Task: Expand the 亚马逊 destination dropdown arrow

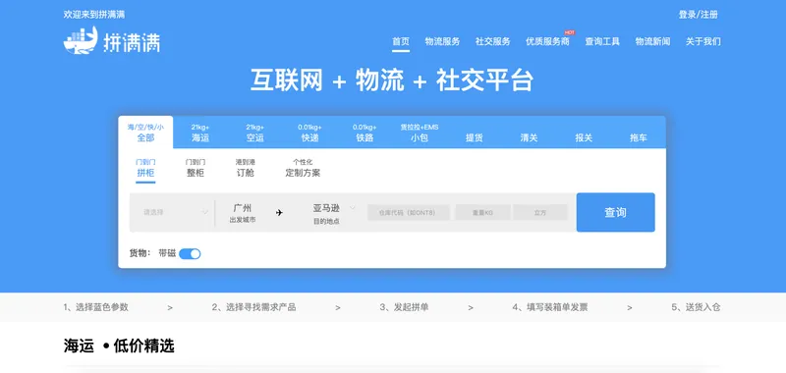Action: [x=353, y=208]
